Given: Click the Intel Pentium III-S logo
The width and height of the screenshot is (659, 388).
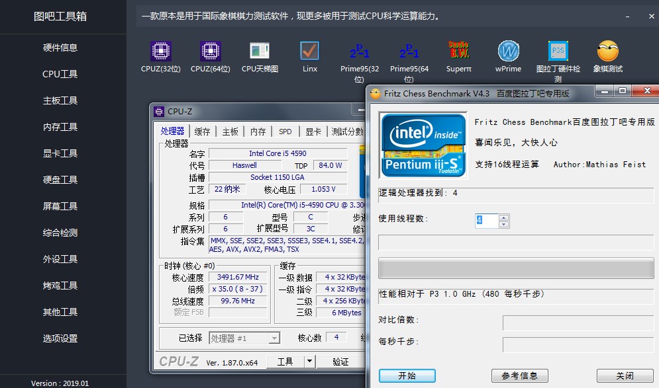Looking at the screenshot, I should pyautogui.click(x=423, y=145).
